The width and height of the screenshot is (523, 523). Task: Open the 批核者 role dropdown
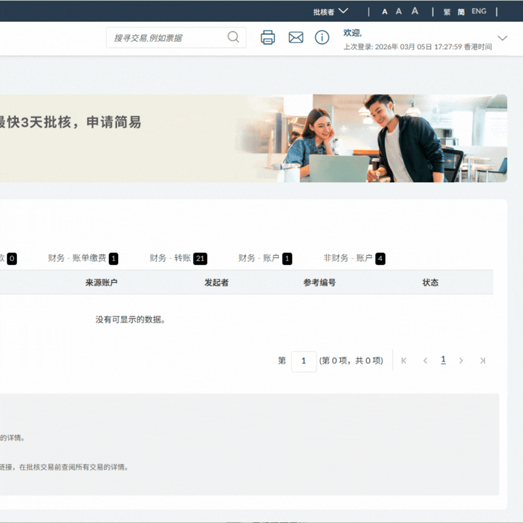pyautogui.click(x=331, y=12)
